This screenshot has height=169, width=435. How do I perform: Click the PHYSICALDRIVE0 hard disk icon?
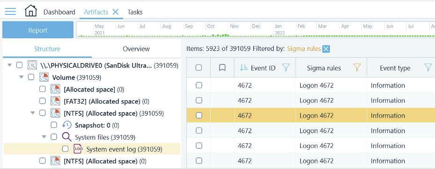pyautogui.click(x=32, y=65)
